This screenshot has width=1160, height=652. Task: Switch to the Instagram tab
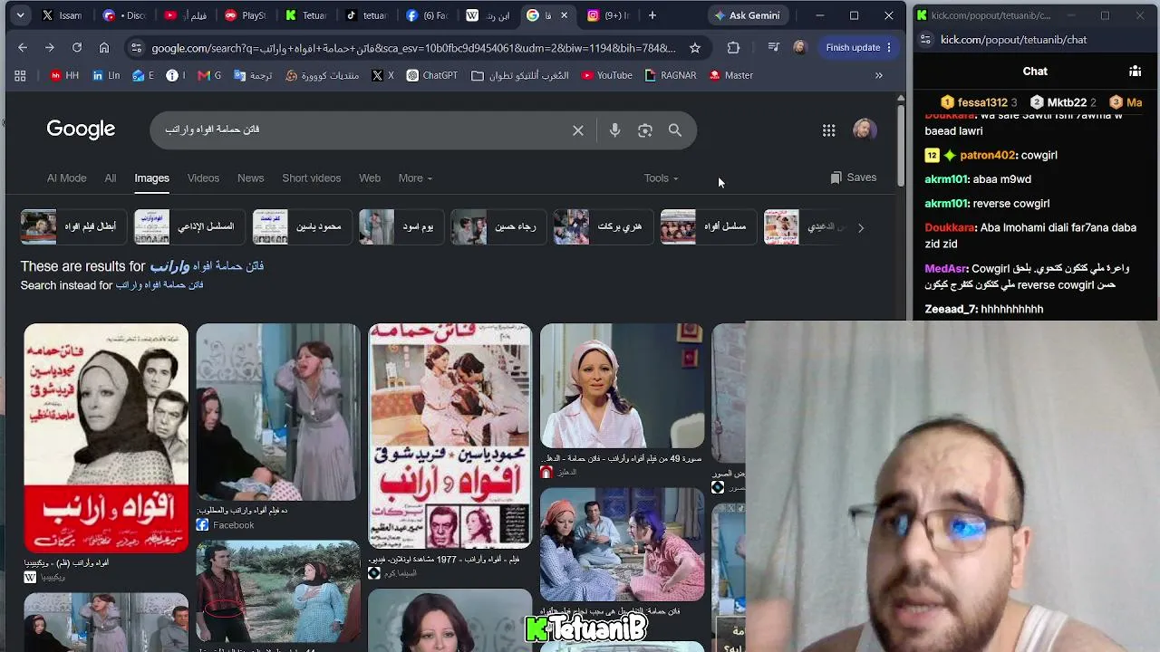(x=608, y=15)
